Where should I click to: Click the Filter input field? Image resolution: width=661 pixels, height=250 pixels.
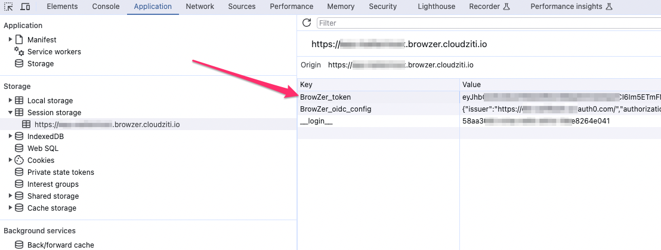[477, 23]
